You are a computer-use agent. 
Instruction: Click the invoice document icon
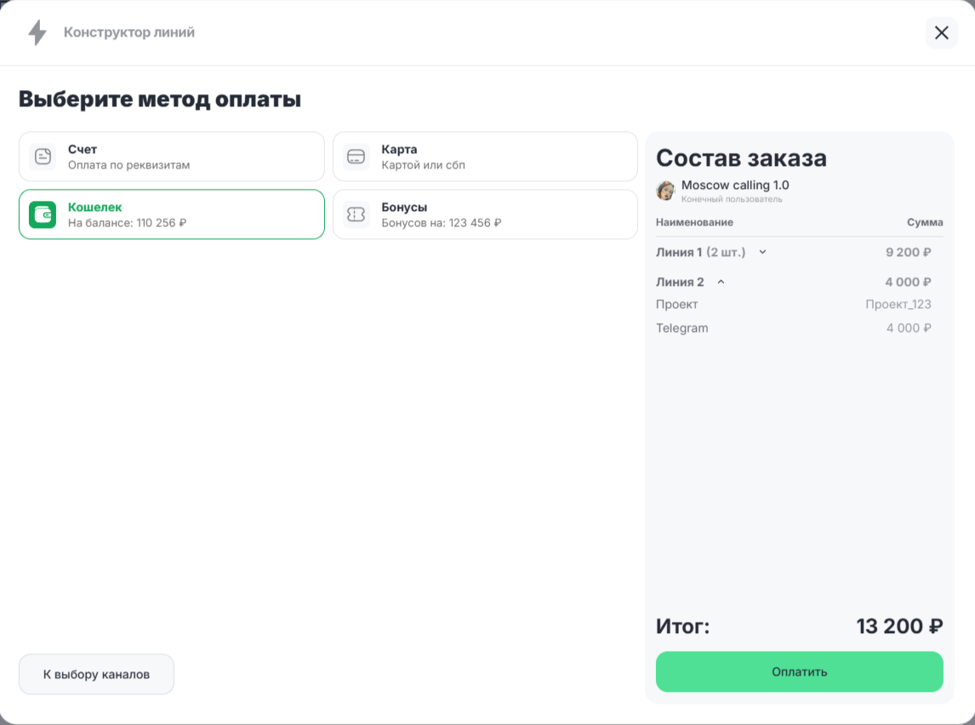pyautogui.click(x=43, y=157)
